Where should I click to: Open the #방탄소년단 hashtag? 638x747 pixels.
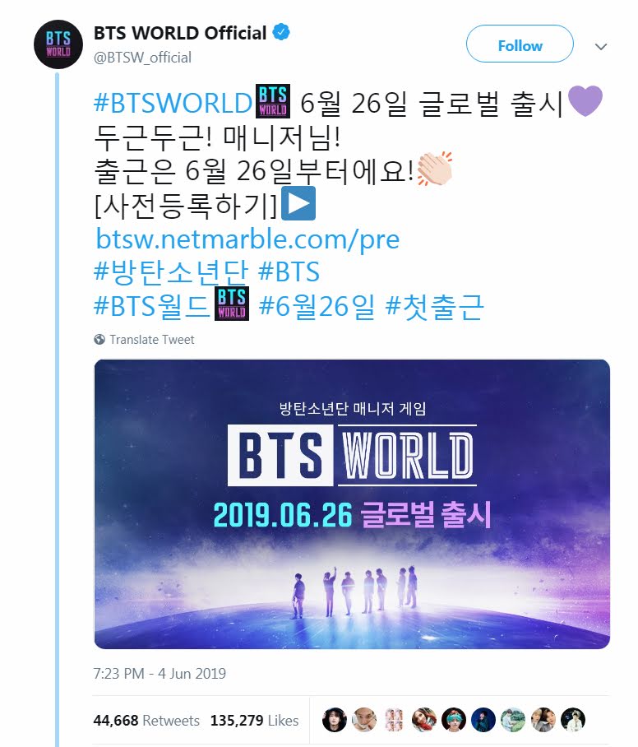click(171, 271)
